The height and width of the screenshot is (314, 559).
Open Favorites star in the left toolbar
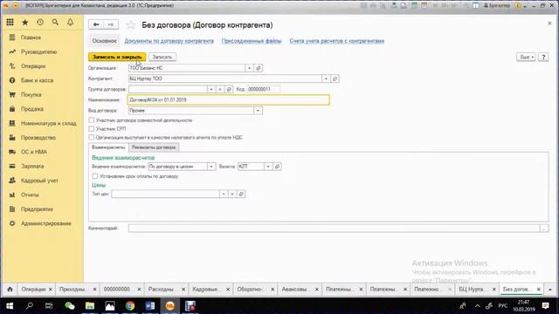25,23
